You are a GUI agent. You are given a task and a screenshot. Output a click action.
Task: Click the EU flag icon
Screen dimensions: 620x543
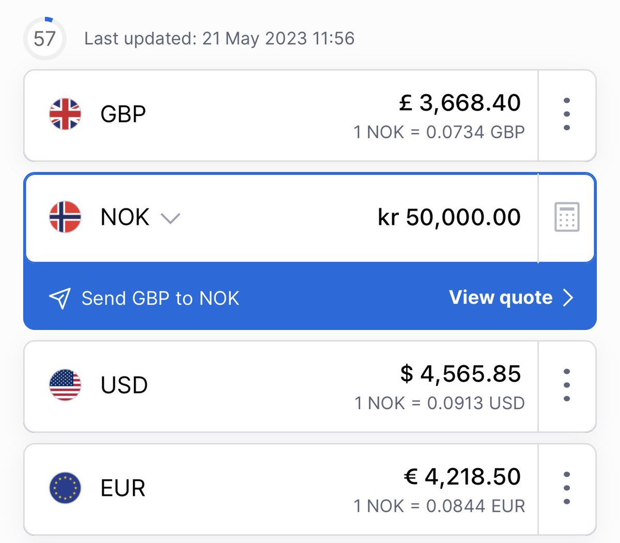pos(65,488)
